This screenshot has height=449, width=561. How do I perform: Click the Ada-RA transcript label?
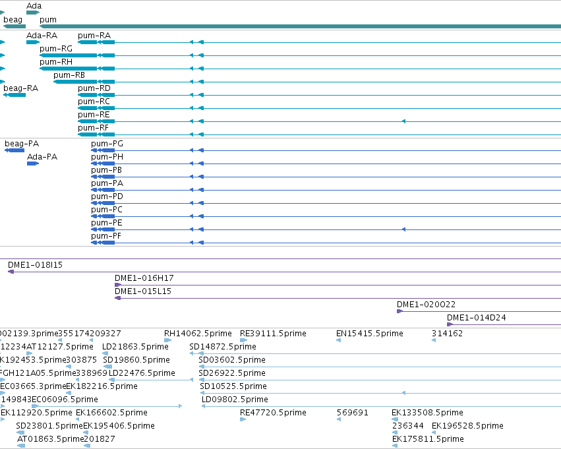click(x=42, y=36)
